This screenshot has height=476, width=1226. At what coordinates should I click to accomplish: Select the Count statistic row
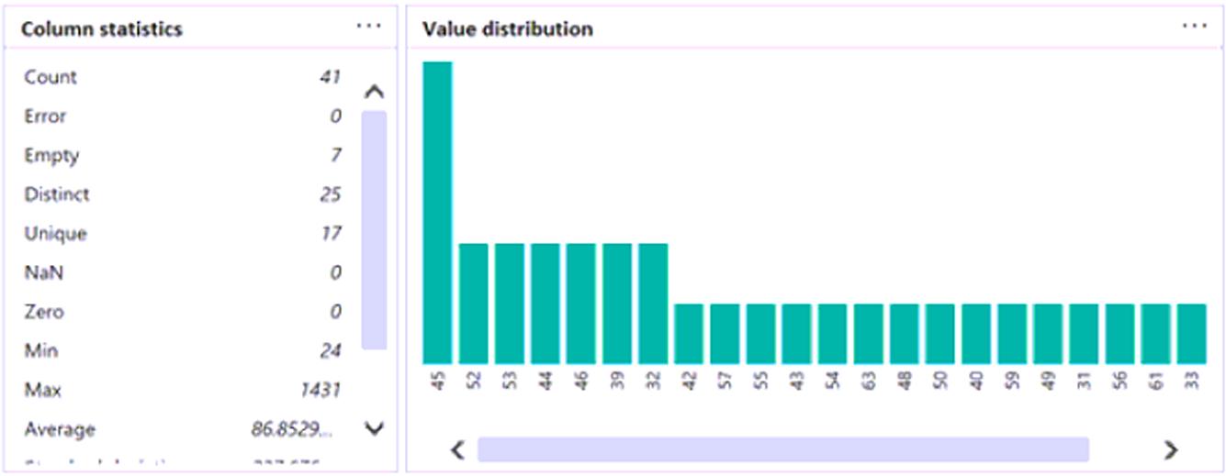pos(182,77)
